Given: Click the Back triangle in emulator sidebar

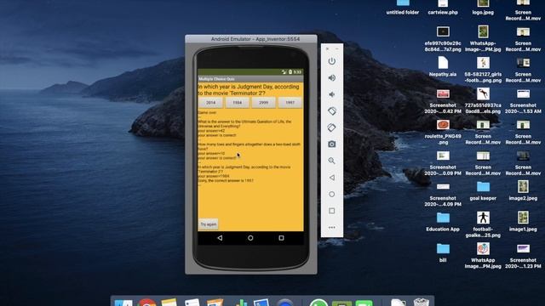Looking at the screenshot, I should pyautogui.click(x=331, y=178).
